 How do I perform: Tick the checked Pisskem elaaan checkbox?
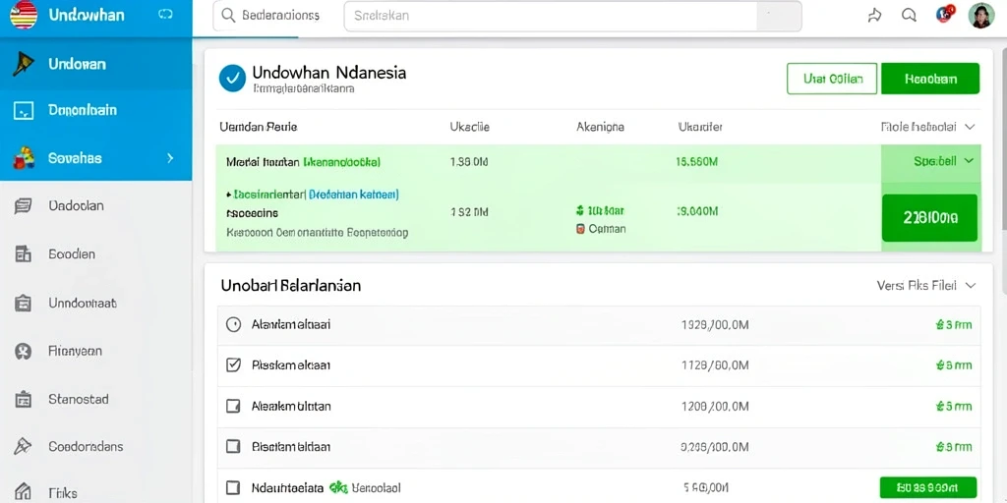tap(234, 365)
